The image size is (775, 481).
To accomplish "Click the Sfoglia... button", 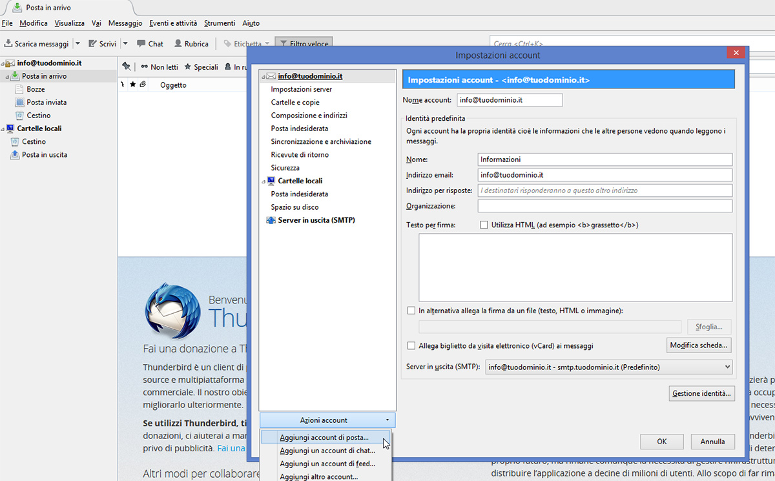I will [x=710, y=327].
